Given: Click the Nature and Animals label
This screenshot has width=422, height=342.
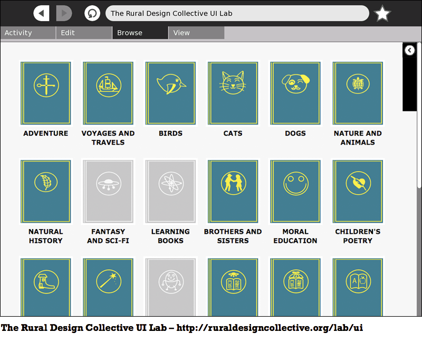Looking at the screenshot, I should [x=358, y=138].
